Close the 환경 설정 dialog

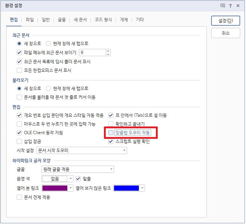click(238, 6)
